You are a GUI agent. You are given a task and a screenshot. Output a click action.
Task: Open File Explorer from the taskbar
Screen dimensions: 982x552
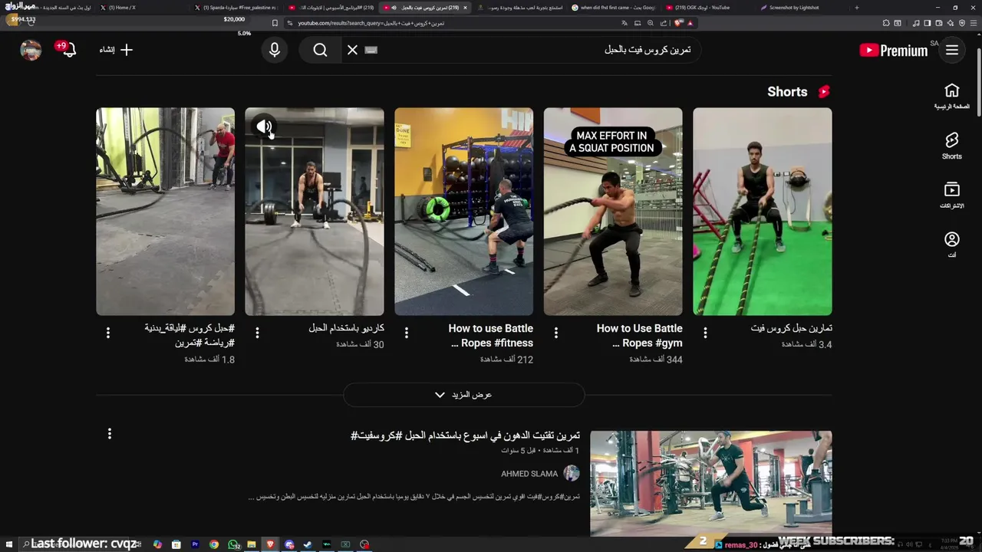tap(252, 544)
